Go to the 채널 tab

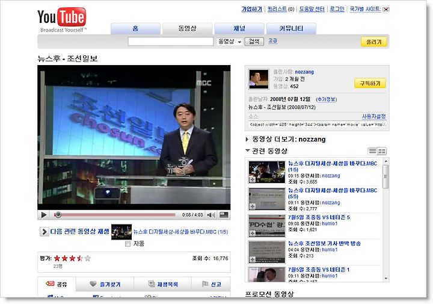click(239, 29)
